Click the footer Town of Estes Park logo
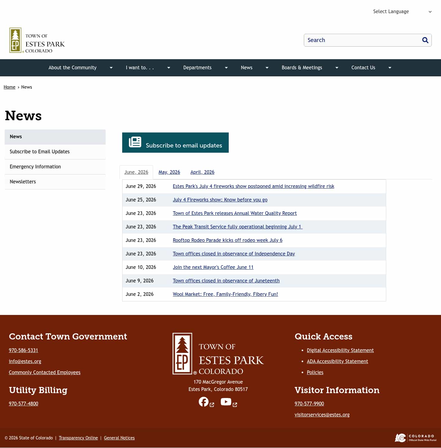Viewport: 441px width, 448px height. click(218, 354)
